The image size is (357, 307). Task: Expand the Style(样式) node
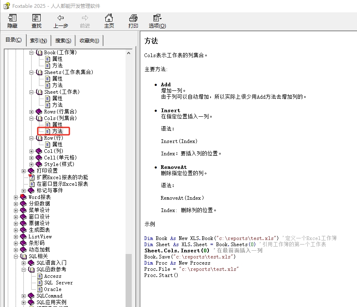pos(32,164)
